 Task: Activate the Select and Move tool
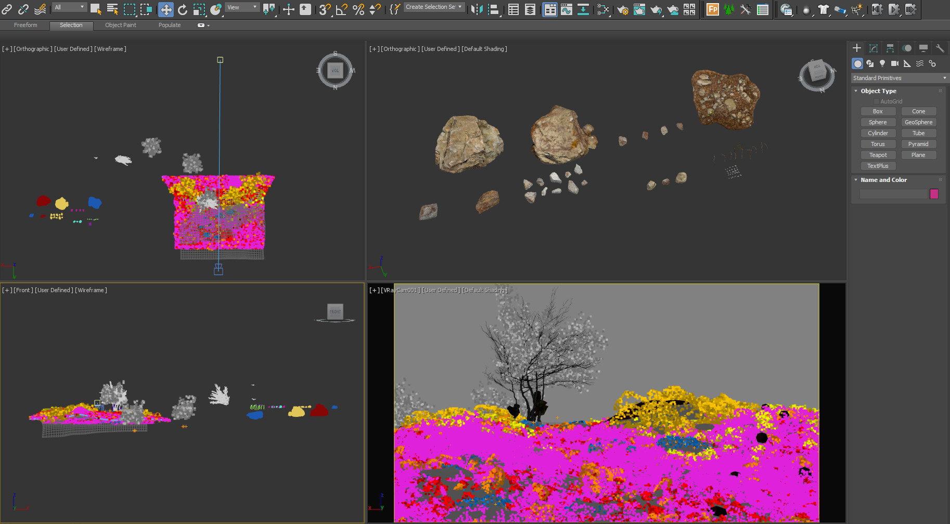click(165, 9)
